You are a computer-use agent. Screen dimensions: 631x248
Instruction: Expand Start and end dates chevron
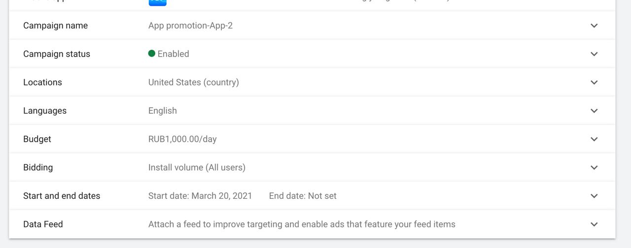coord(594,196)
